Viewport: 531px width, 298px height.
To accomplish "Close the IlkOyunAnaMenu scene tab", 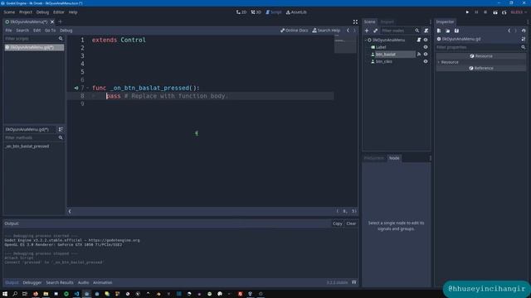I will (52, 22).
